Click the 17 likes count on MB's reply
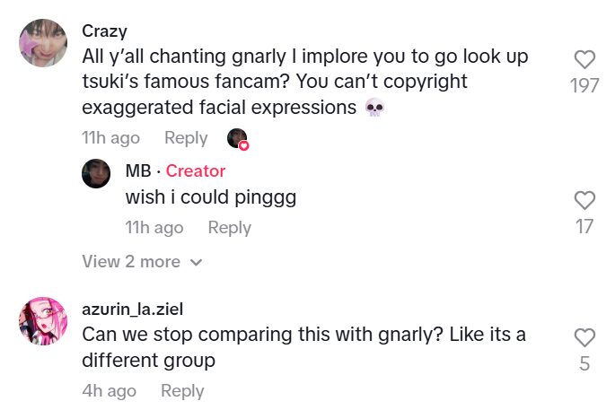The image size is (615, 410). (584, 226)
